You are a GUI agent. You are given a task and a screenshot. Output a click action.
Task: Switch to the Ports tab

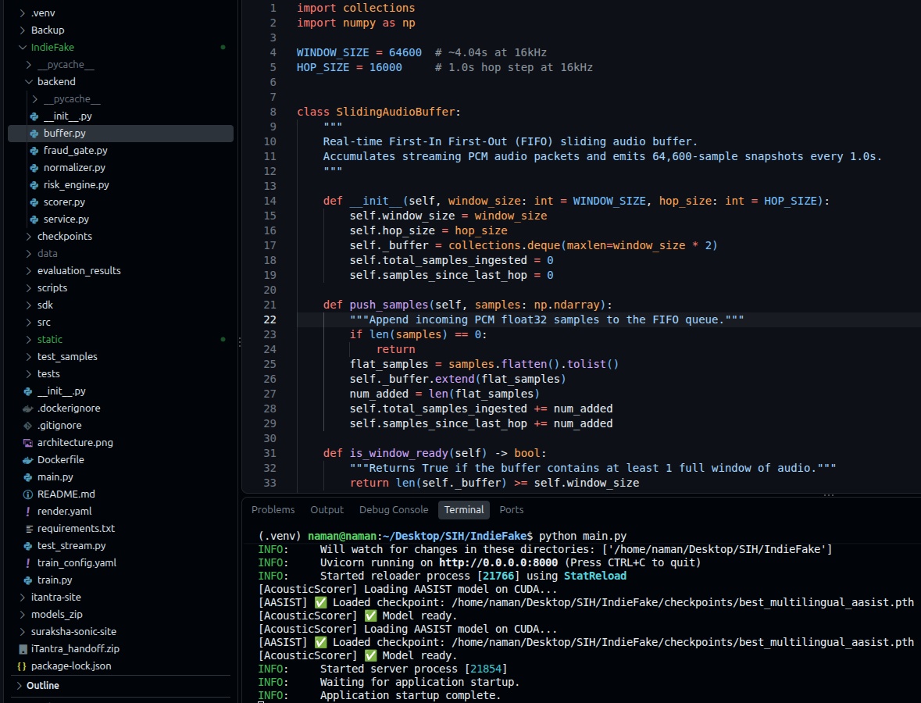511,510
